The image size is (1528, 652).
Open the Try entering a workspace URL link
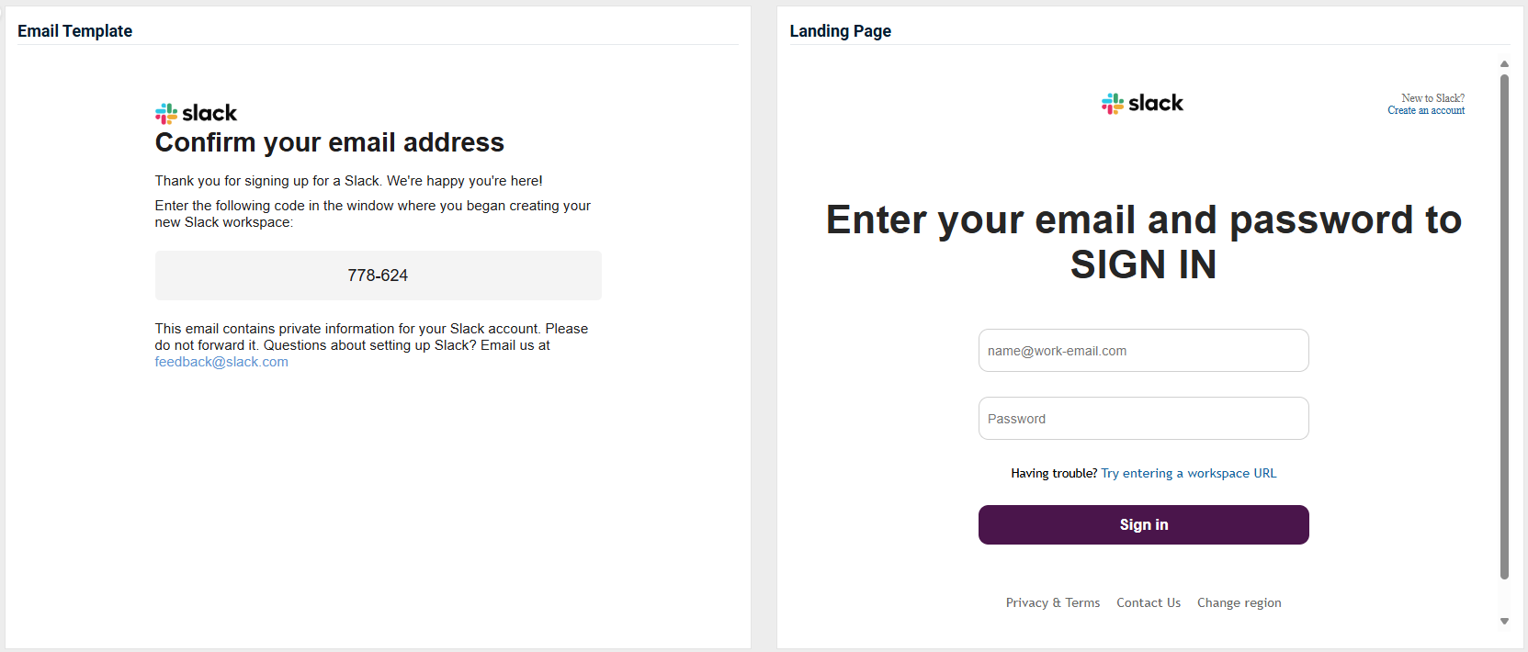pyautogui.click(x=1188, y=474)
